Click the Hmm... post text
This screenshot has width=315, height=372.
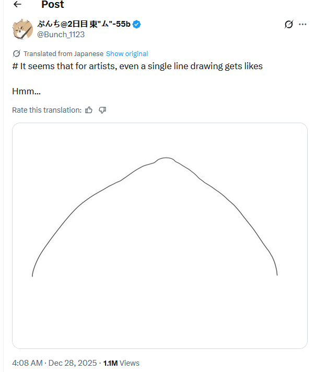coord(26,91)
